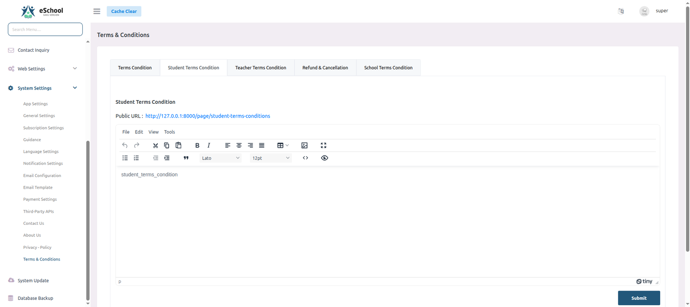Insert a blockquote with quote icon
690x307 pixels.
point(186,158)
